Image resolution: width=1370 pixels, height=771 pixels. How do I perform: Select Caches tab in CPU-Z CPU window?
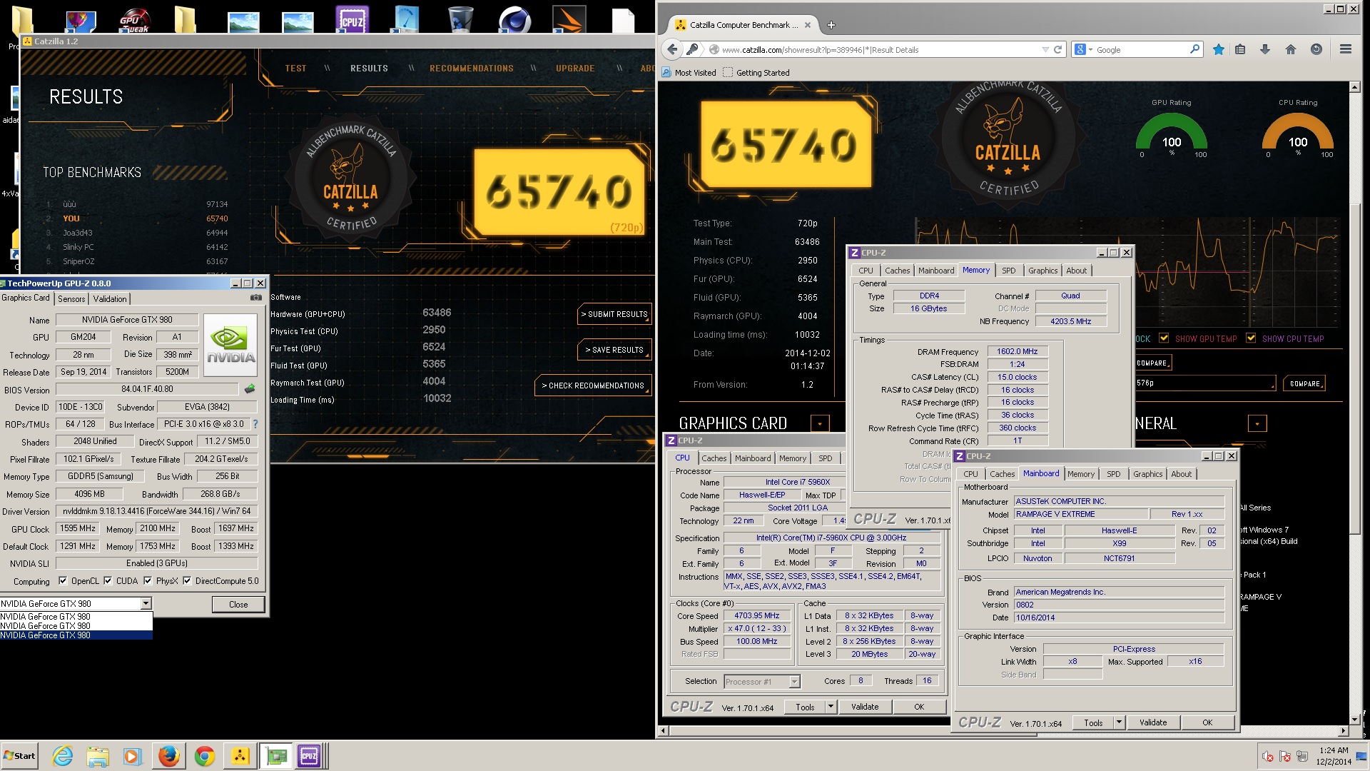714,458
